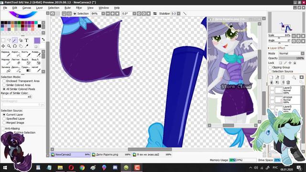Screen dimensions: 306x172
Task: Select the Move tool
Action: tap(3, 46)
